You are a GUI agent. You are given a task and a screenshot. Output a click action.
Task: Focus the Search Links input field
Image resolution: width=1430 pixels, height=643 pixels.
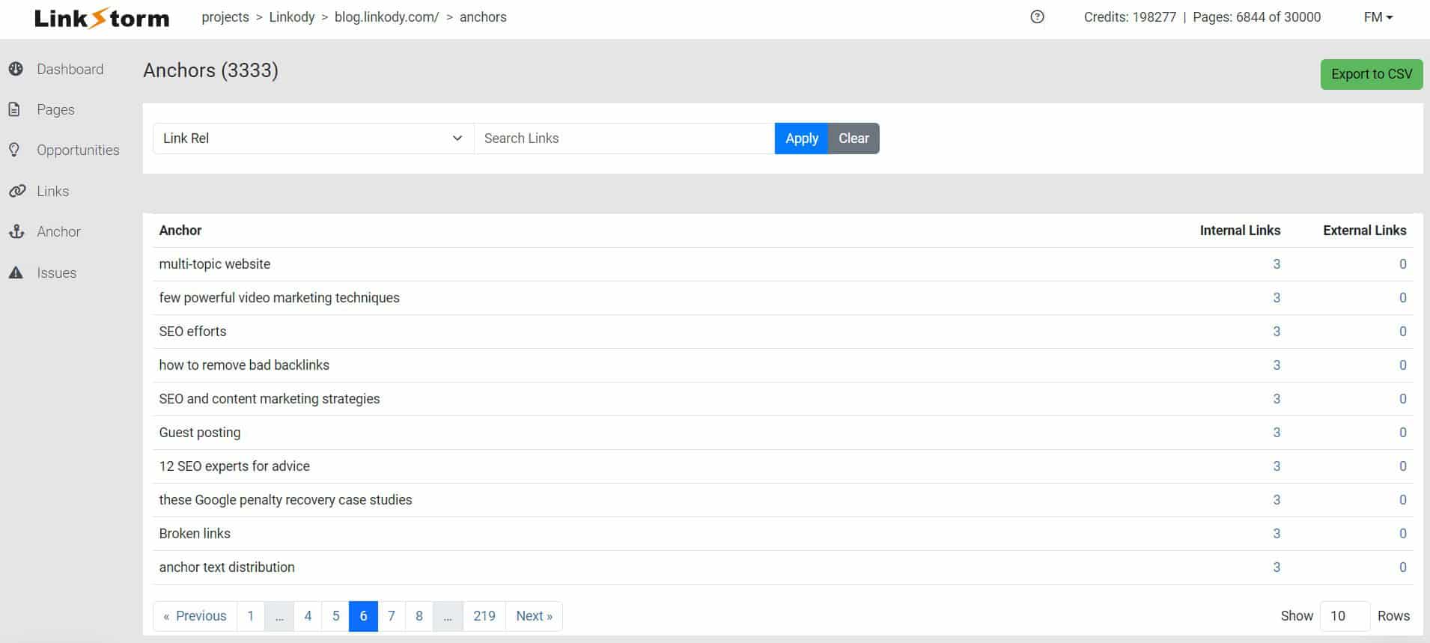pyautogui.click(x=624, y=138)
